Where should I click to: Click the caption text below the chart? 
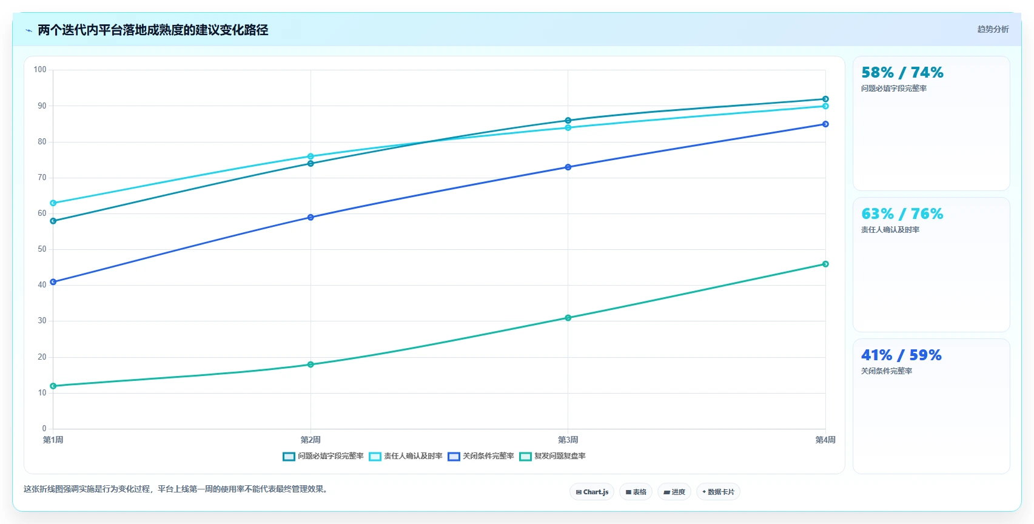[x=177, y=489]
